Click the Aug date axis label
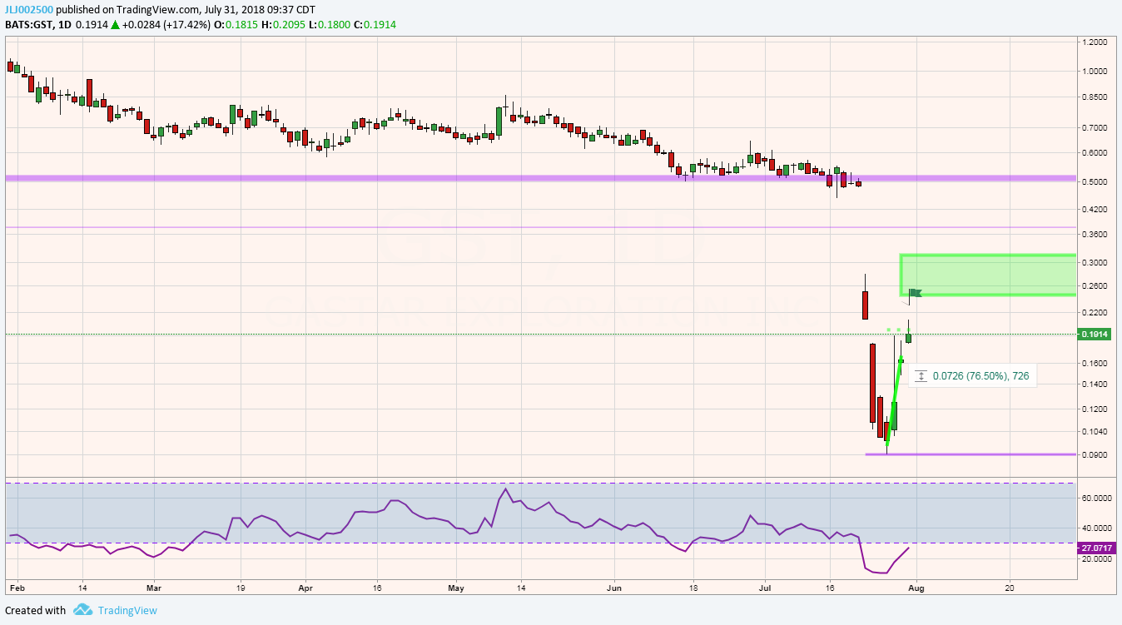The height and width of the screenshot is (625, 1122). point(916,587)
